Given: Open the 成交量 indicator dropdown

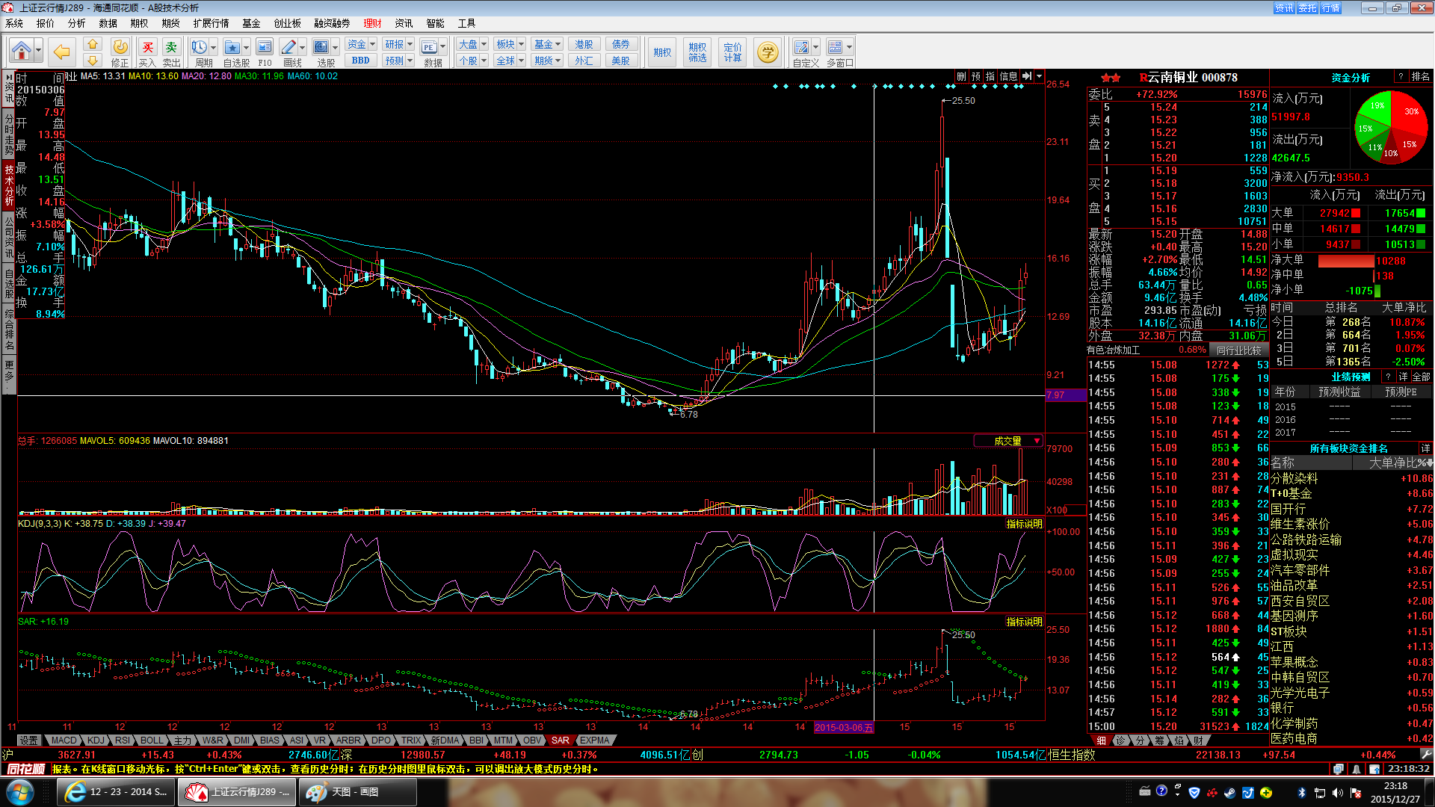Looking at the screenshot, I should (1037, 441).
